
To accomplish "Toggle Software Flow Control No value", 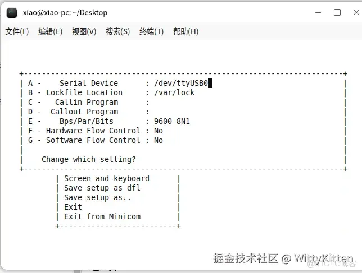I will tap(159, 140).
